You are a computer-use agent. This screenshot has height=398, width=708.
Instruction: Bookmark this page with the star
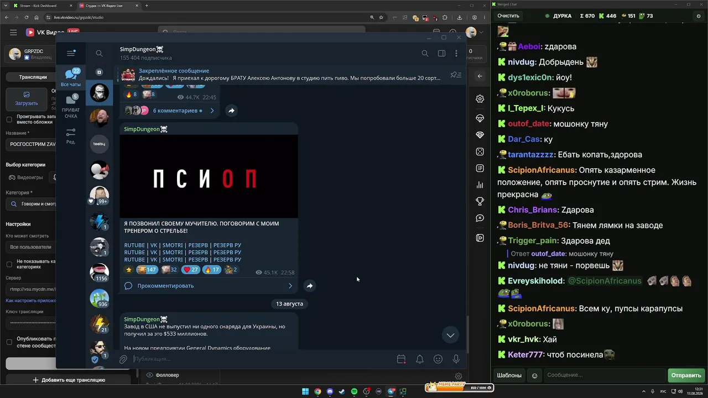381,17
